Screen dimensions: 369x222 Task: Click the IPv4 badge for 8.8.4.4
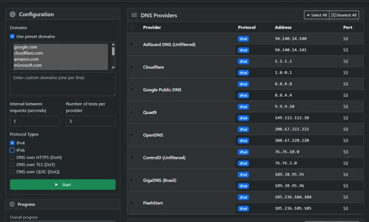tap(243, 95)
